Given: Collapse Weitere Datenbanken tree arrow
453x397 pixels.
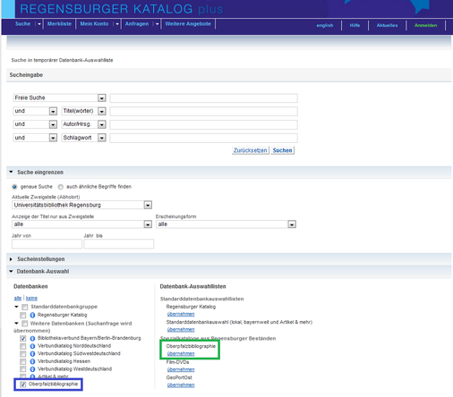Looking at the screenshot, I should tap(16, 323).
